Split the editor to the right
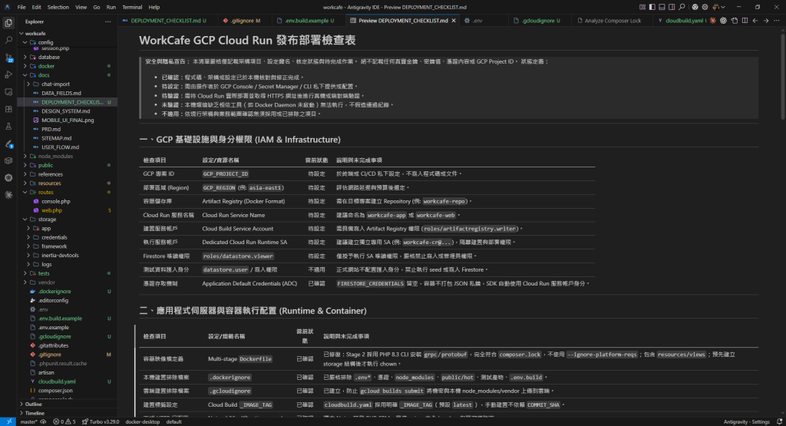 [x=745, y=21]
